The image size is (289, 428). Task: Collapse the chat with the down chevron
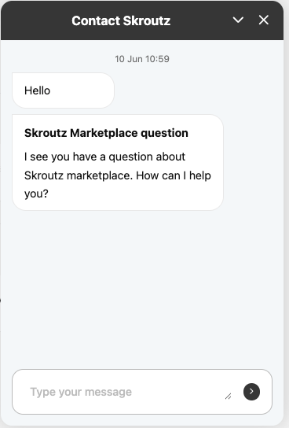pos(238,20)
